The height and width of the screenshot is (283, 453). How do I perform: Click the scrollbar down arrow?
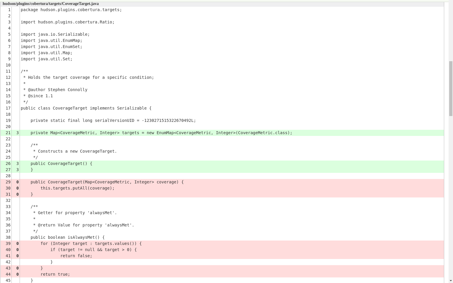pos(450,280)
